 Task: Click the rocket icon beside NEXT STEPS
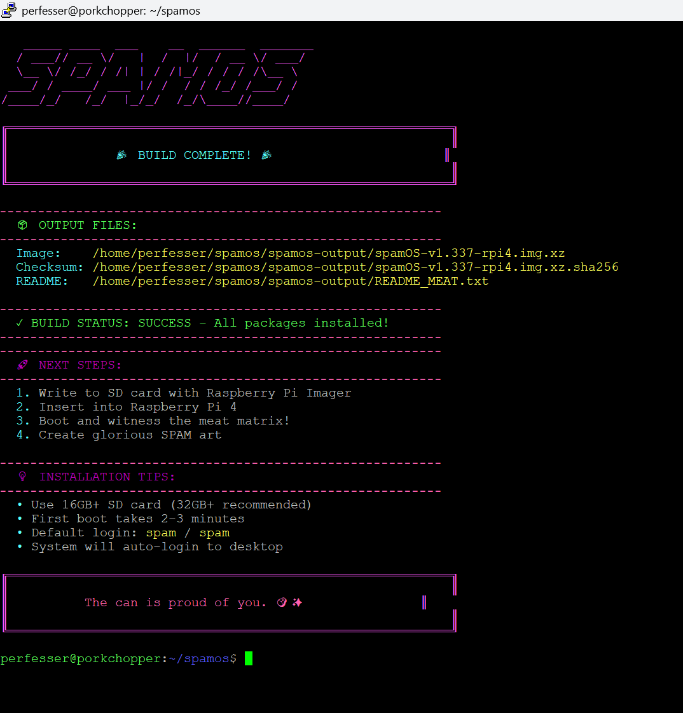[22, 365]
